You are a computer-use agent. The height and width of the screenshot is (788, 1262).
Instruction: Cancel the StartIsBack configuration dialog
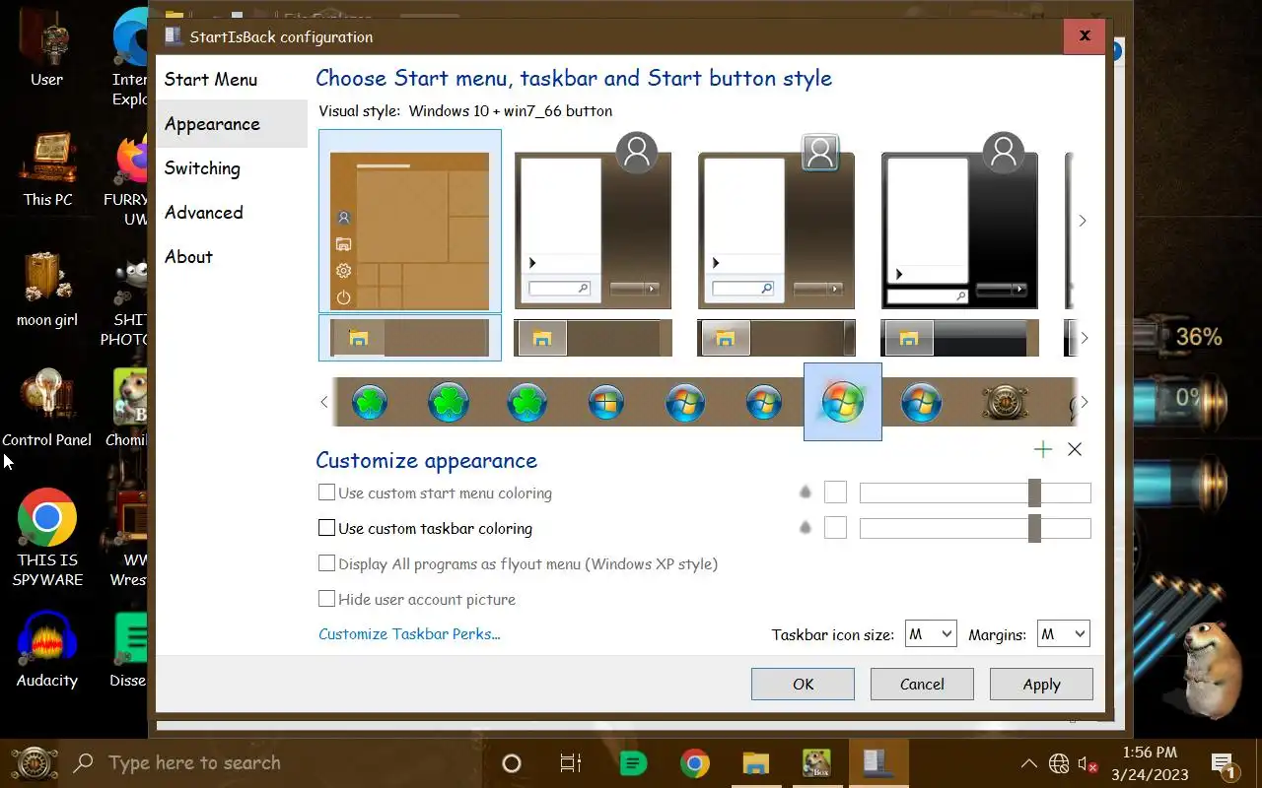922,684
